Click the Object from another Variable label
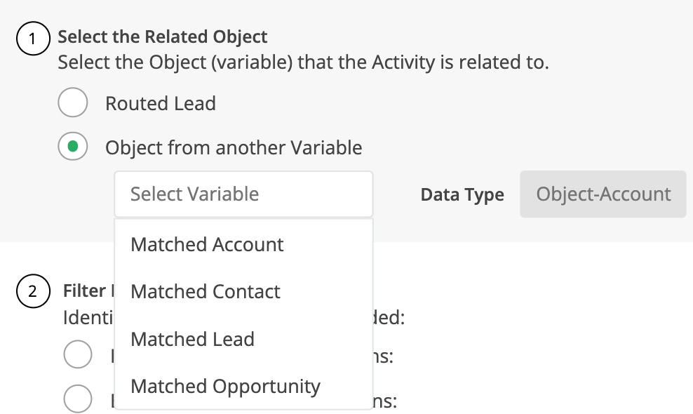 click(234, 147)
